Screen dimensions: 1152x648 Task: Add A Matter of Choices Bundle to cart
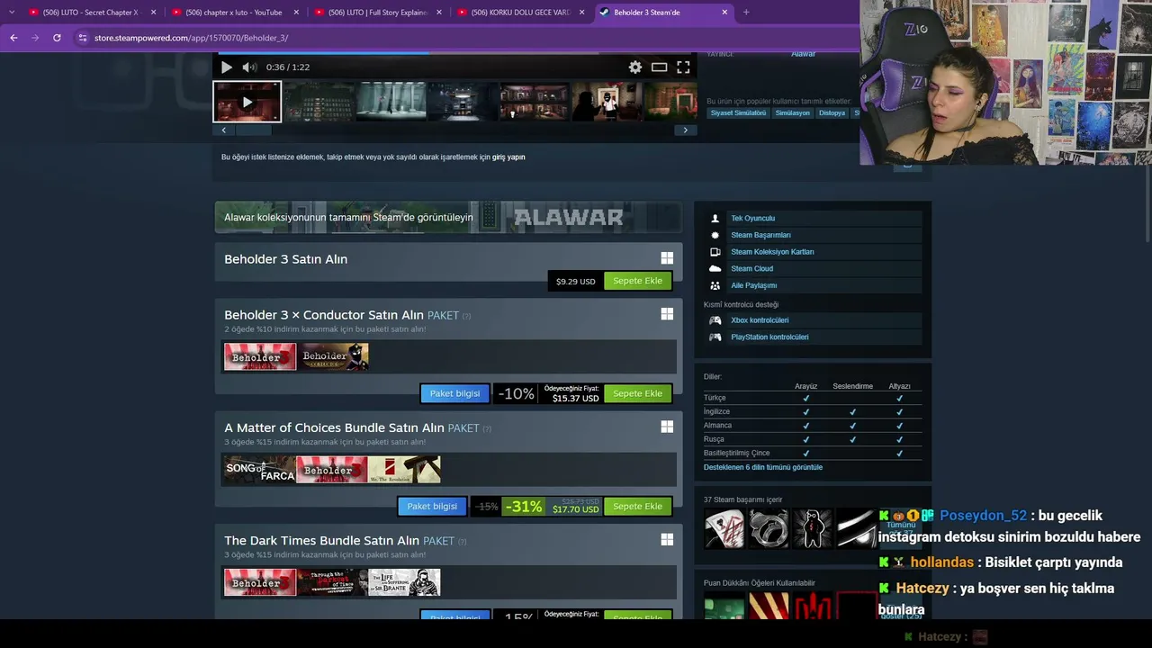637,506
